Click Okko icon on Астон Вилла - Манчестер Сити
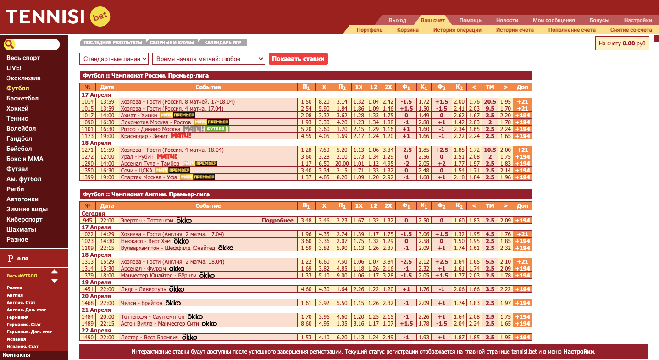 (209, 324)
